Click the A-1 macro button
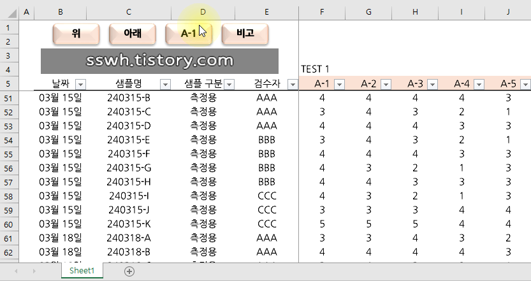531x281 pixels. pos(189,34)
